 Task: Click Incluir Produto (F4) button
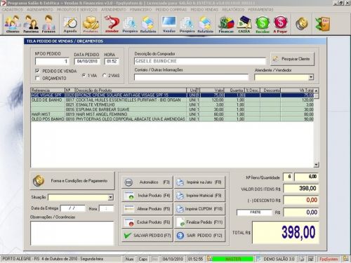point(147,196)
